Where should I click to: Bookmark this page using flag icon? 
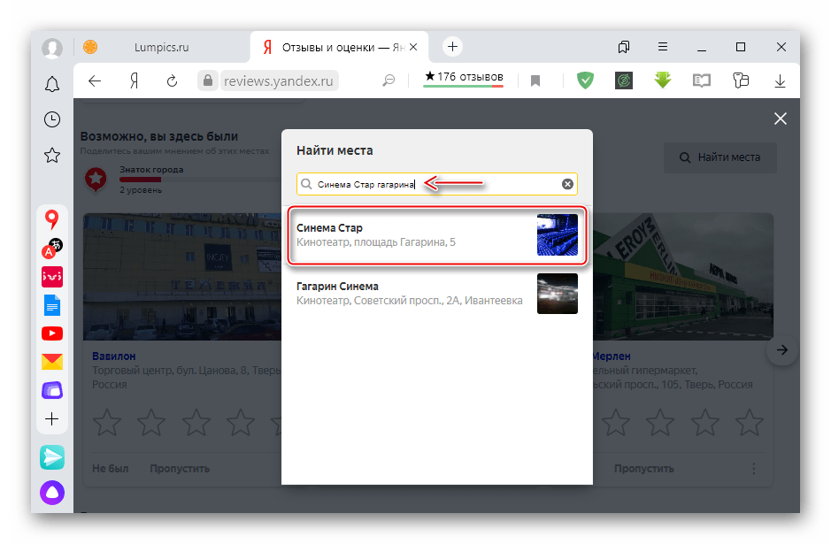coord(535,80)
